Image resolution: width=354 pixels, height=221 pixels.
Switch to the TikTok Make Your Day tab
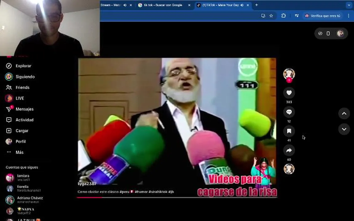click(x=220, y=5)
